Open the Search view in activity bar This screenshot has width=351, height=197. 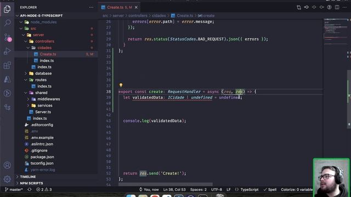pos(7,23)
